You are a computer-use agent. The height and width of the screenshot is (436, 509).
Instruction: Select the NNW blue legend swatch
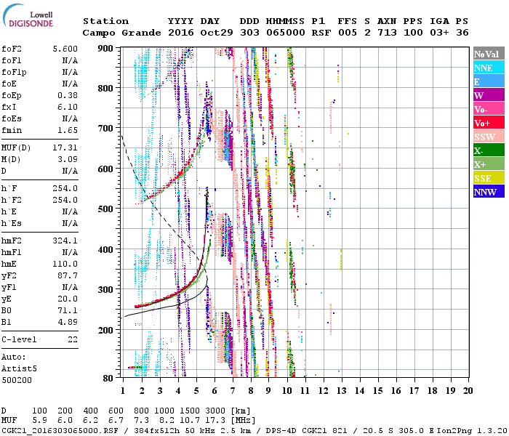pos(489,191)
